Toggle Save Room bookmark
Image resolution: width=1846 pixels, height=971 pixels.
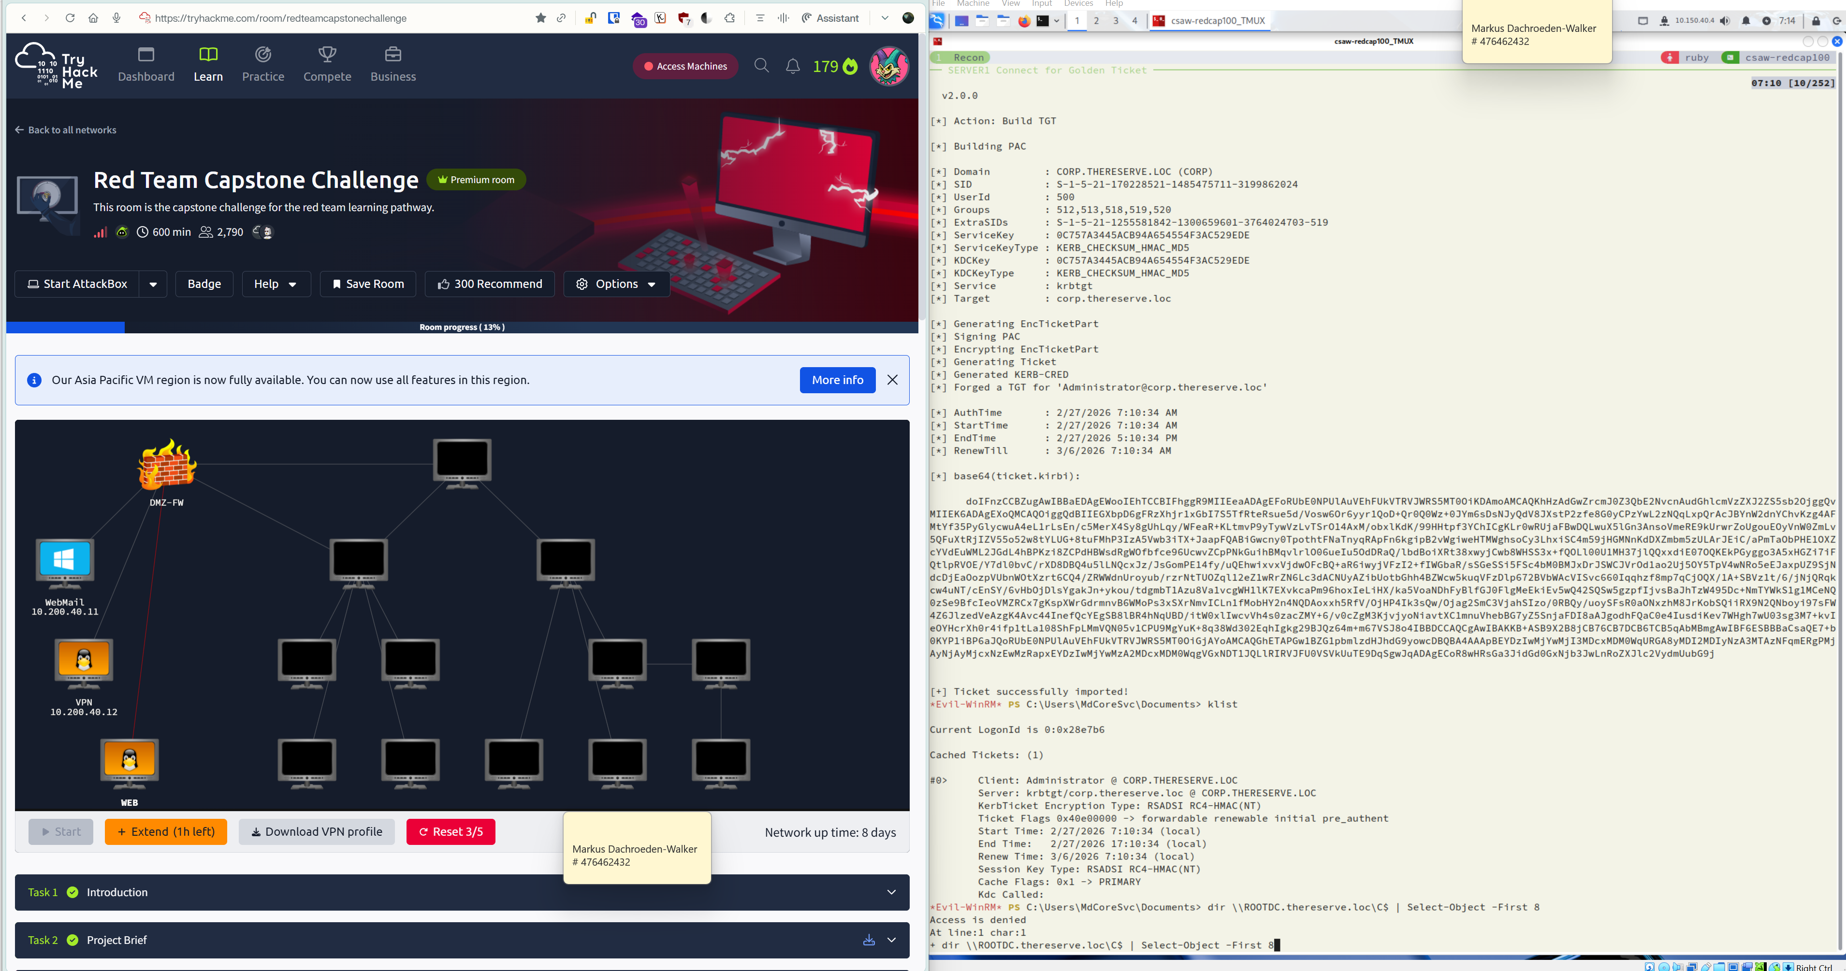368,284
